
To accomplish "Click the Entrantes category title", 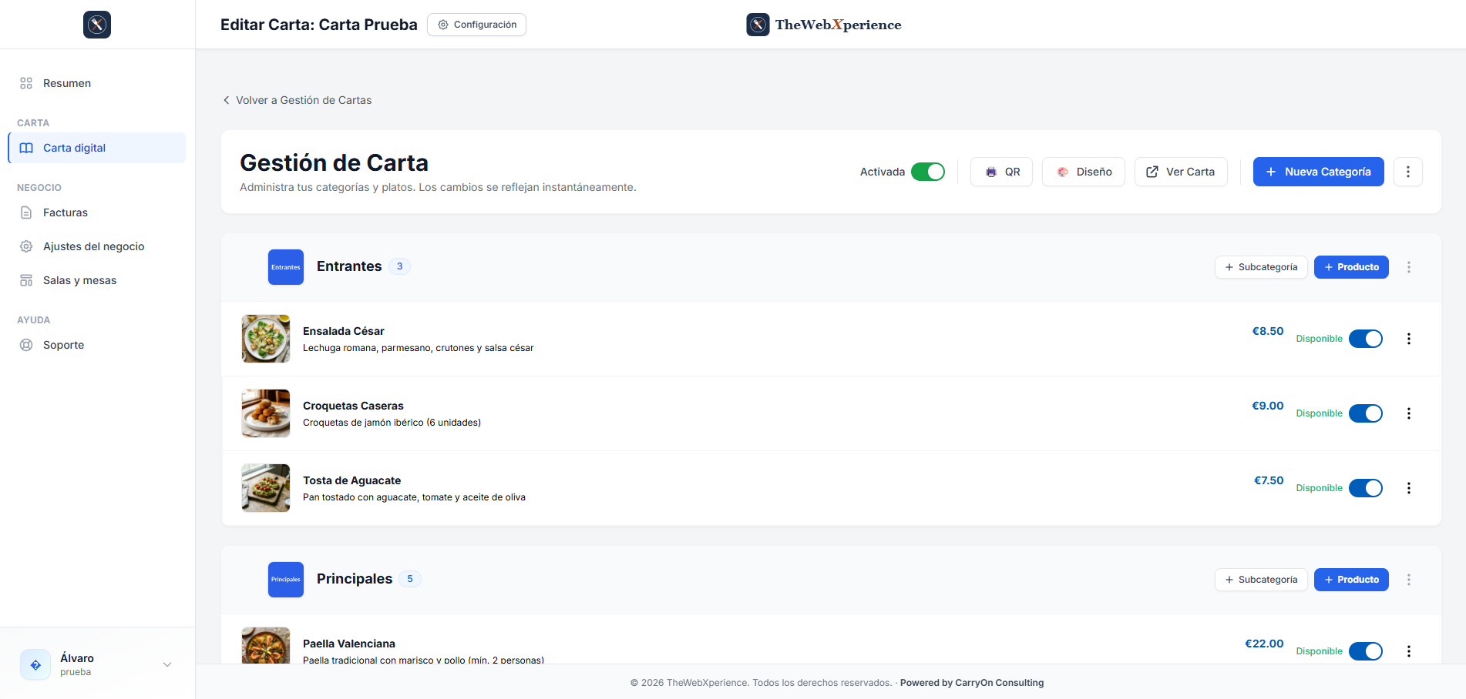I will click(349, 266).
